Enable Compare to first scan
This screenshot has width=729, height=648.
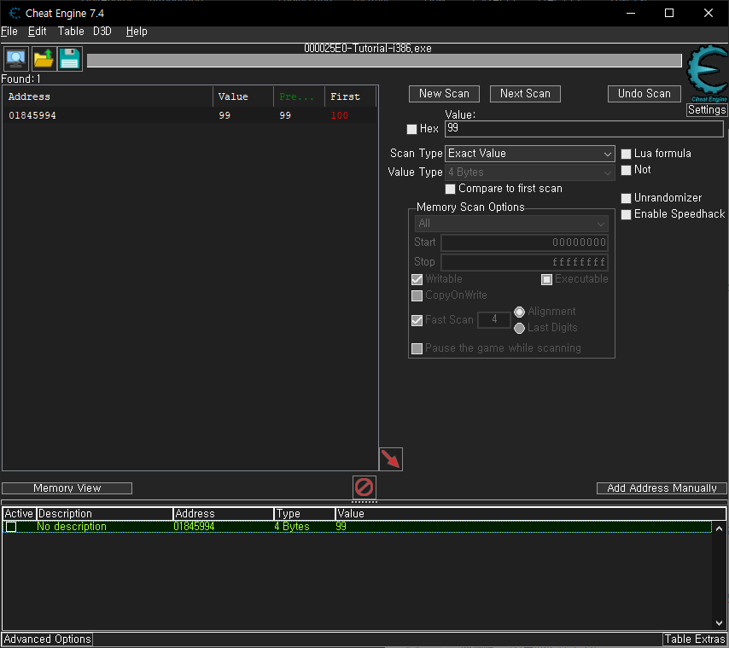click(x=450, y=189)
